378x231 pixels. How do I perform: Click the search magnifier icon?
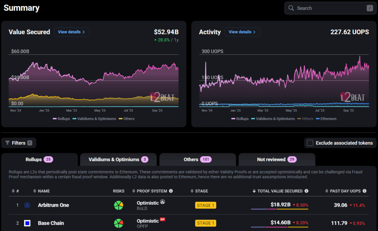pos(291,8)
